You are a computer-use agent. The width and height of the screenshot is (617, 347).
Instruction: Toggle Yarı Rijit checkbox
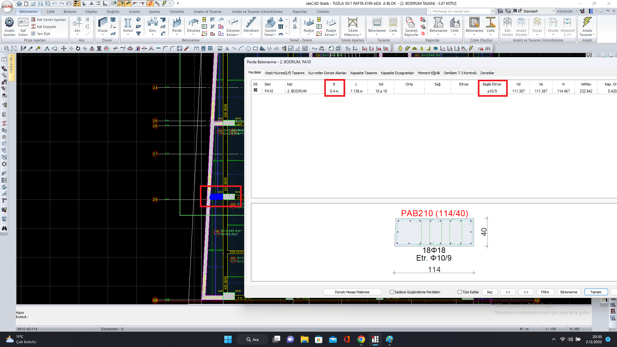tap(33, 33)
